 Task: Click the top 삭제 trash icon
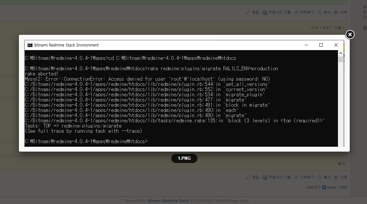[x=336, y=12]
